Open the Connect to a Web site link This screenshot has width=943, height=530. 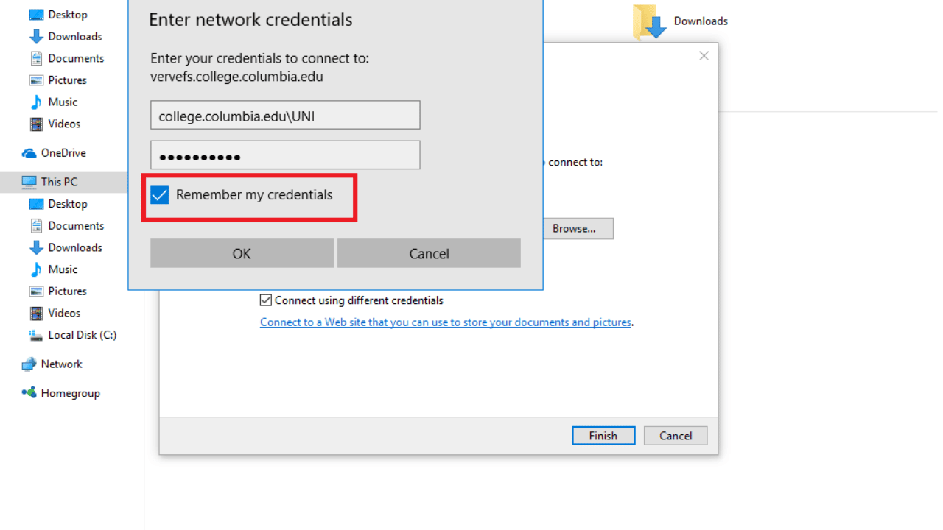[446, 322]
